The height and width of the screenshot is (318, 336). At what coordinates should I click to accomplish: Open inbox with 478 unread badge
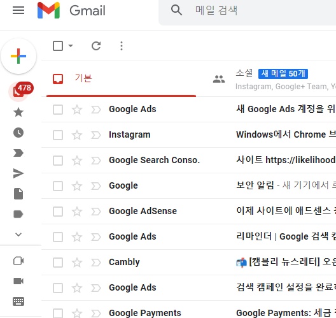coord(18,92)
